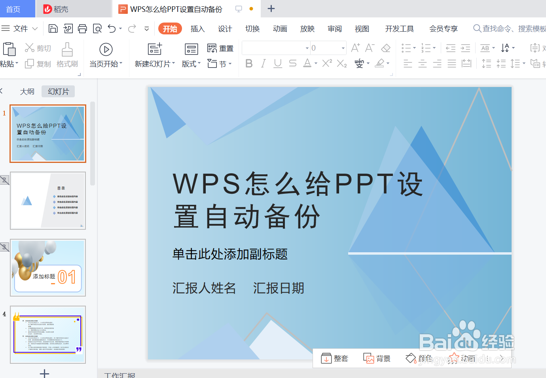This screenshot has height=378, width=546.
Task: Undo the last action
Action: coord(112,28)
